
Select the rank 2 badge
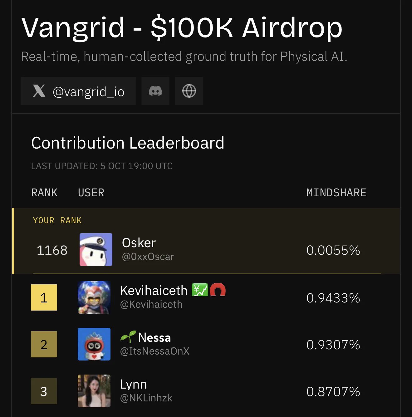point(44,344)
